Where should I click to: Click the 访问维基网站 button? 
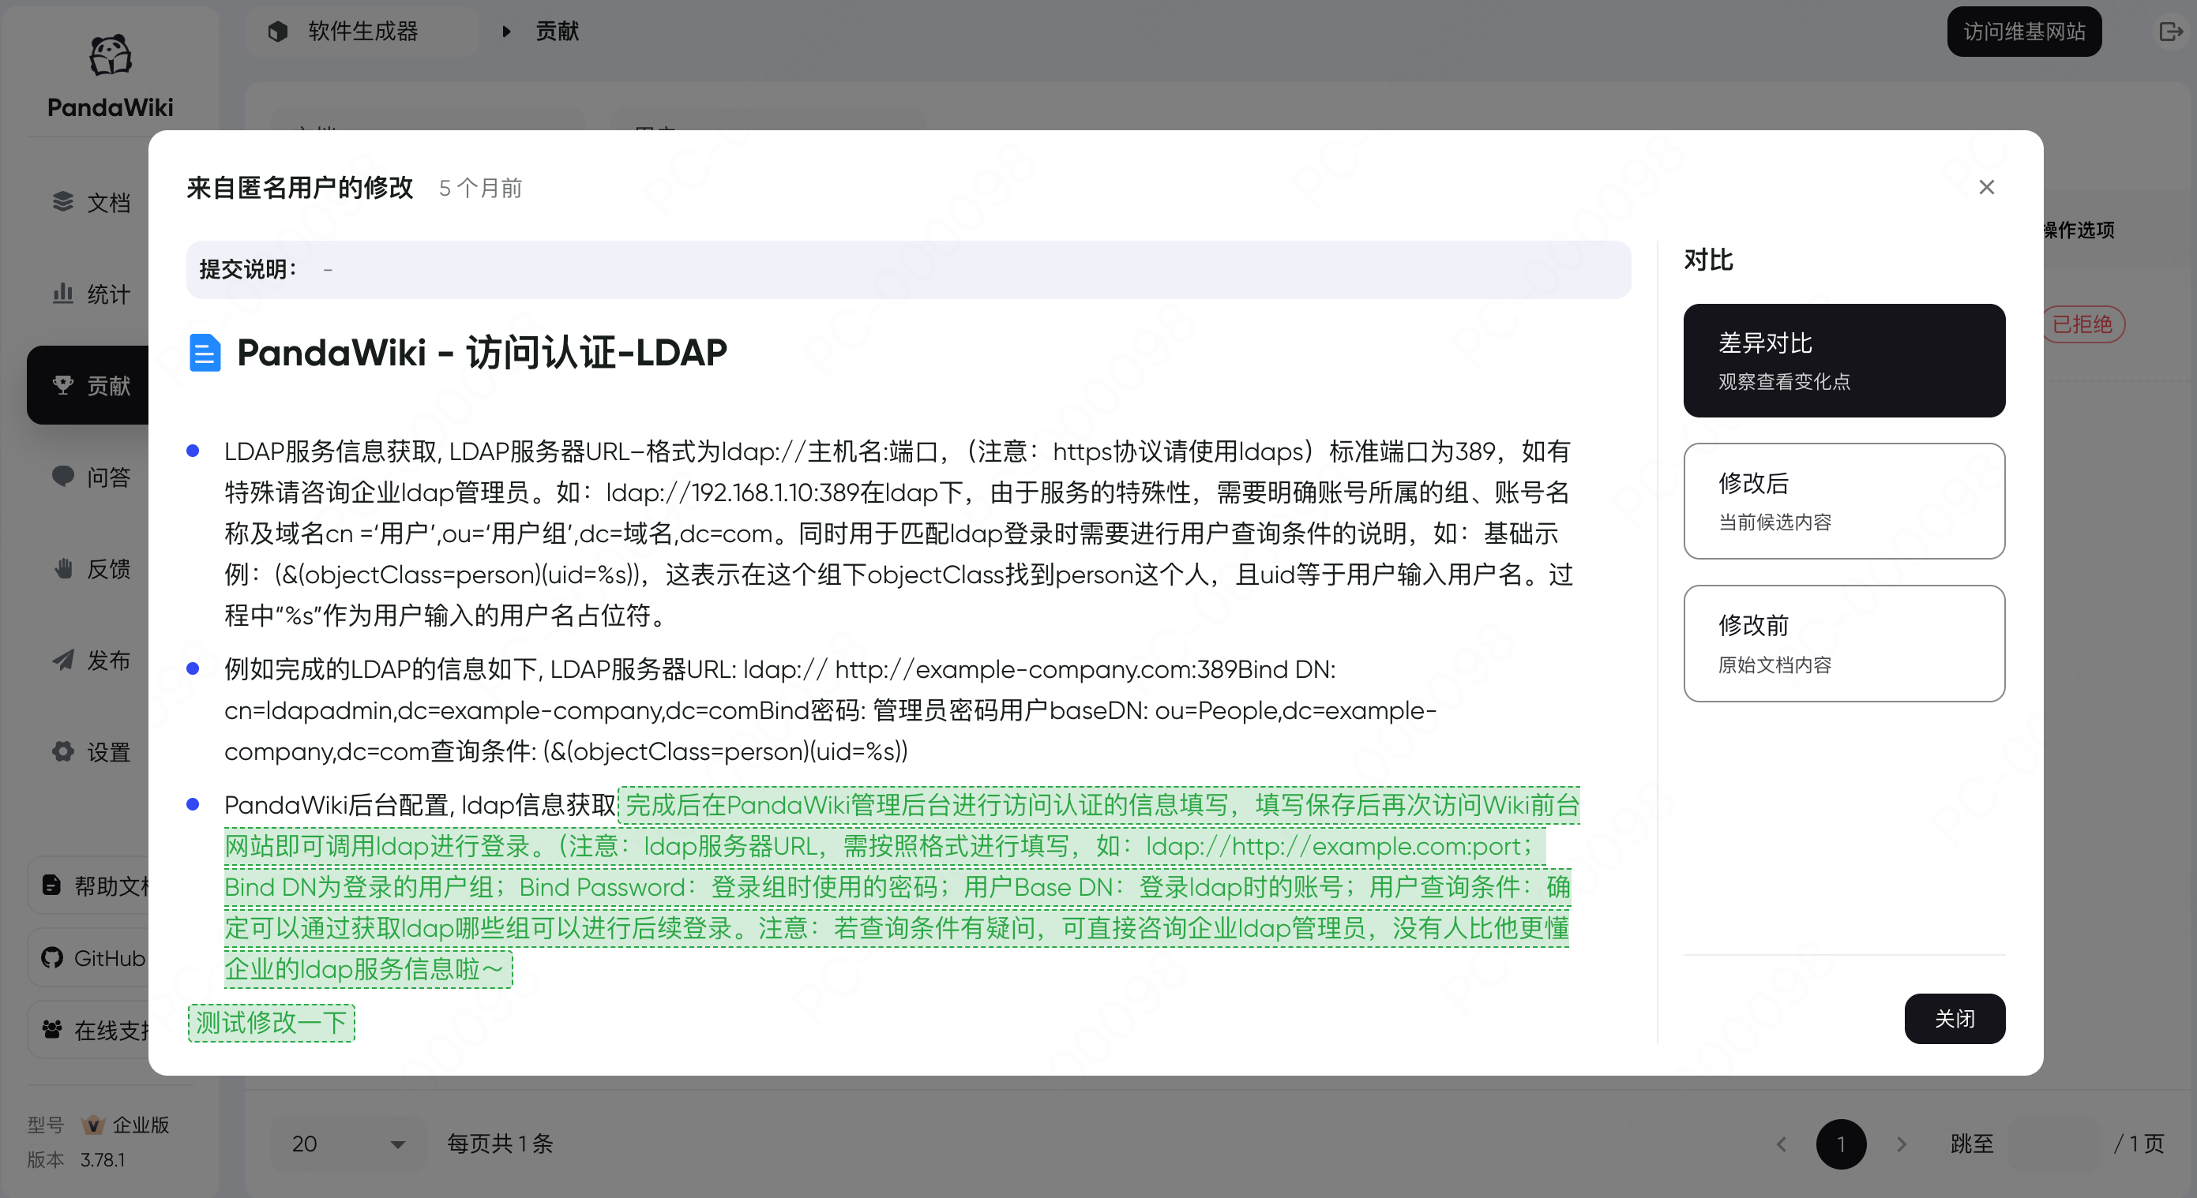point(2023,32)
